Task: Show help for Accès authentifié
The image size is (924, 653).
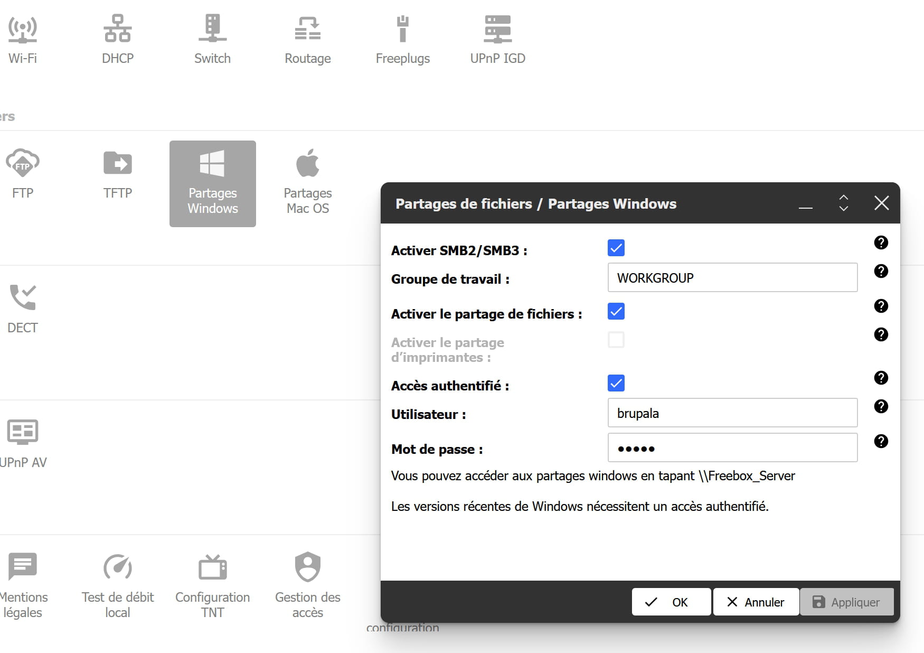Action: pyautogui.click(x=881, y=378)
